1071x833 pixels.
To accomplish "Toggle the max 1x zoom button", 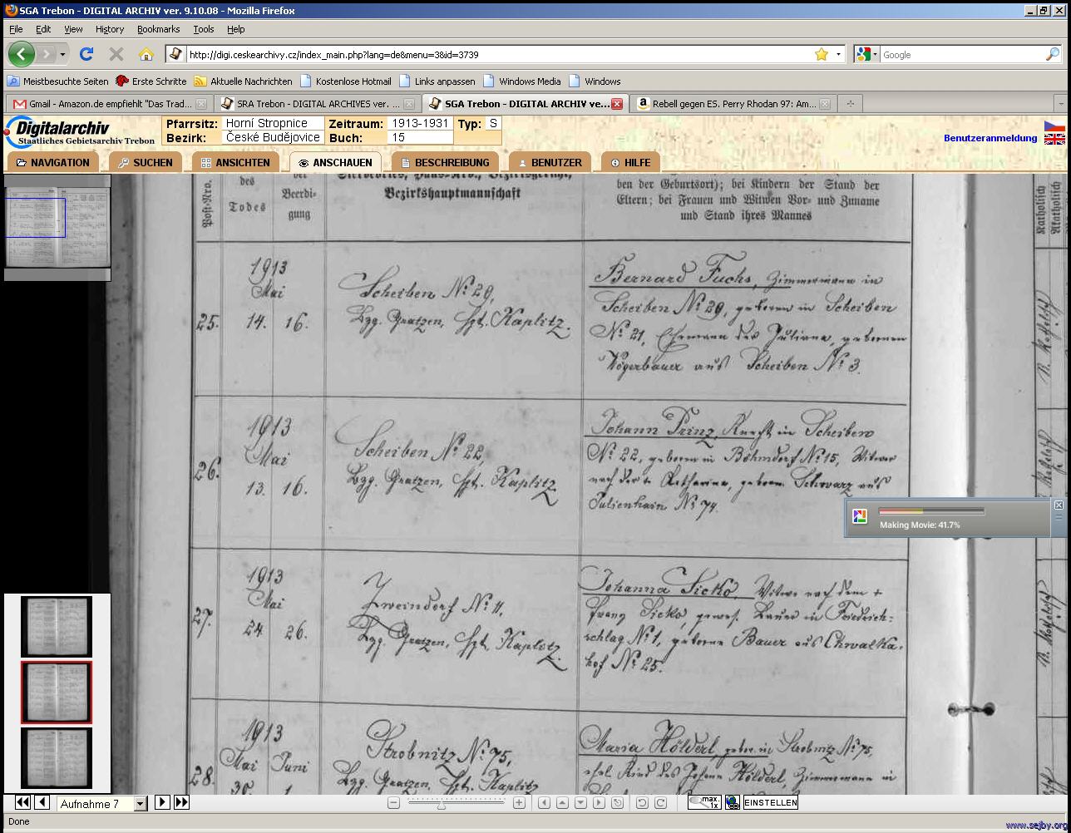I will point(704,802).
